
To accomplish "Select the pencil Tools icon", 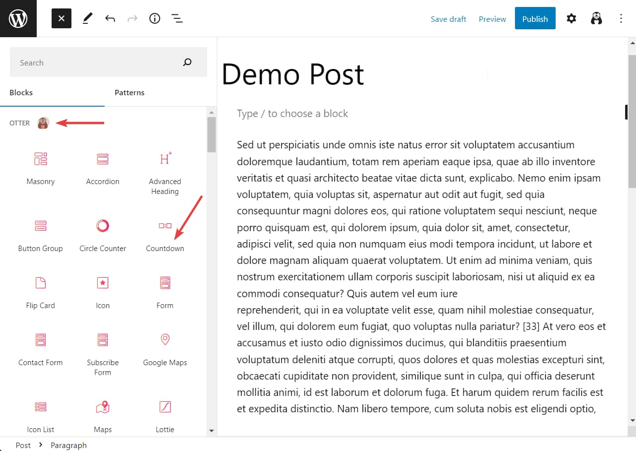I will pos(87,19).
